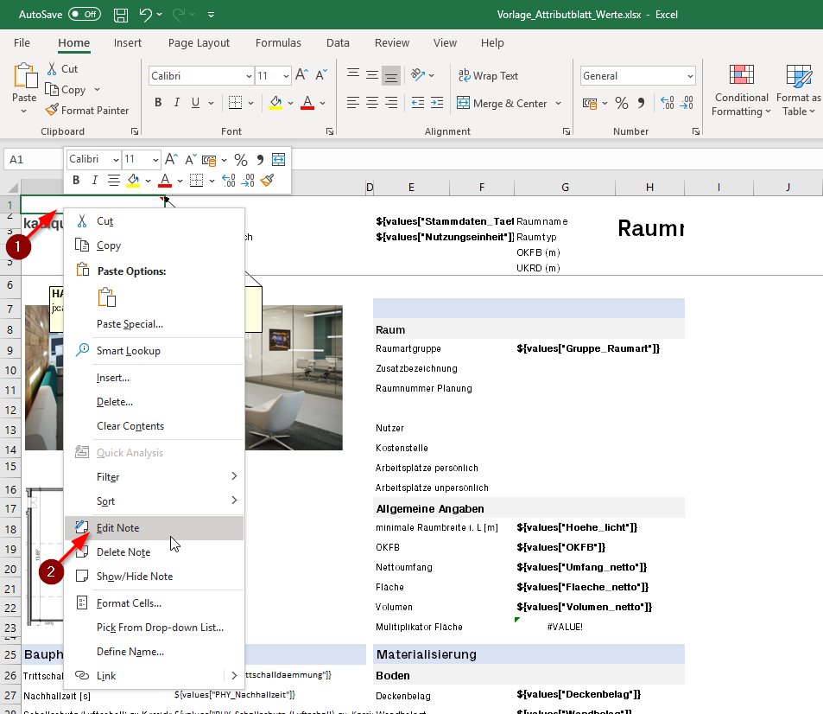Click ribbon Align Left icon
Viewport: 823px width, 714px height.
tap(353, 103)
